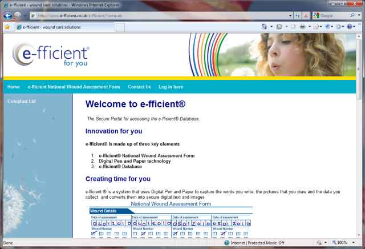Click the scrollbar down arrow

(359, 235)
